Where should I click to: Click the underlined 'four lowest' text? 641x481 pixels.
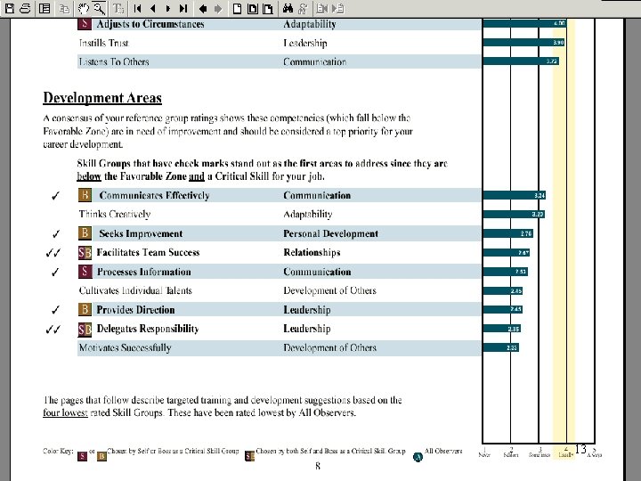(x=65, y=412)
